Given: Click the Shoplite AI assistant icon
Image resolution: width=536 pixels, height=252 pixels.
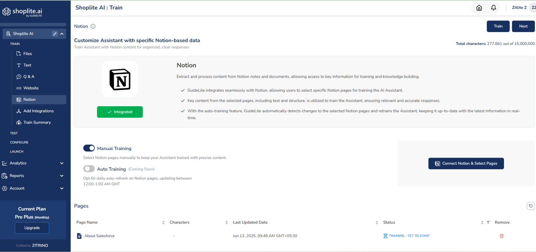Looking at the screenshot, I should click(8, 34).
